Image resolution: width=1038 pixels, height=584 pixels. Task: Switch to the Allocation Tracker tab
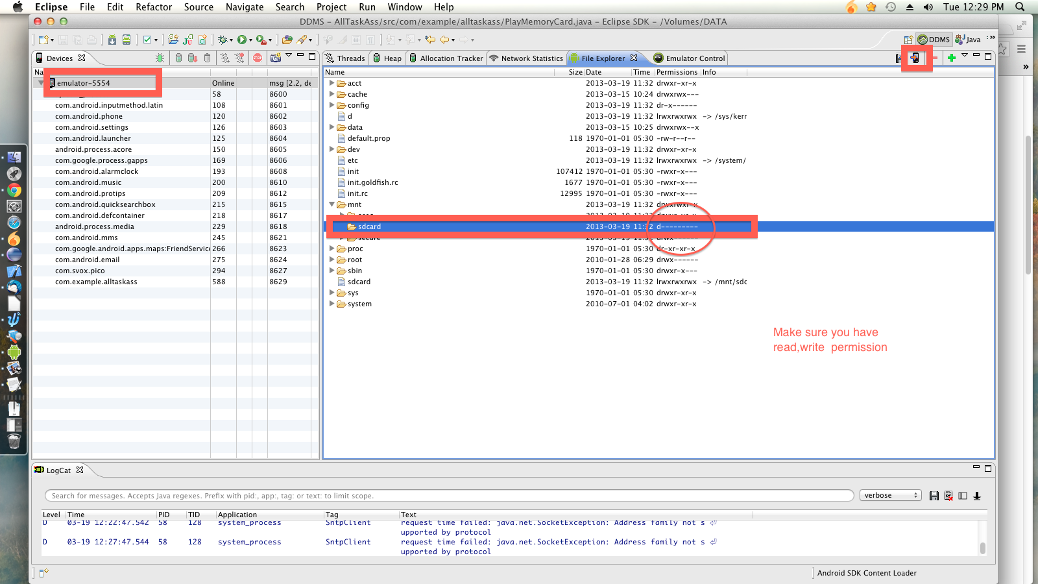446,58
